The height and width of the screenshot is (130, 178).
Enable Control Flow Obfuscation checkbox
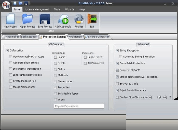click(x=117, y=97)
